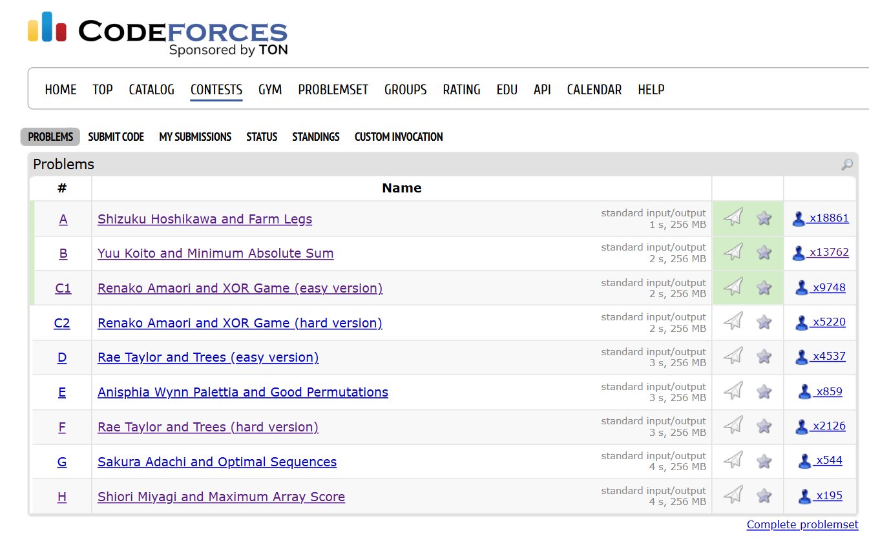Click the submit icon for problem C2
869x547 pixels.
[x=733, y=321]
